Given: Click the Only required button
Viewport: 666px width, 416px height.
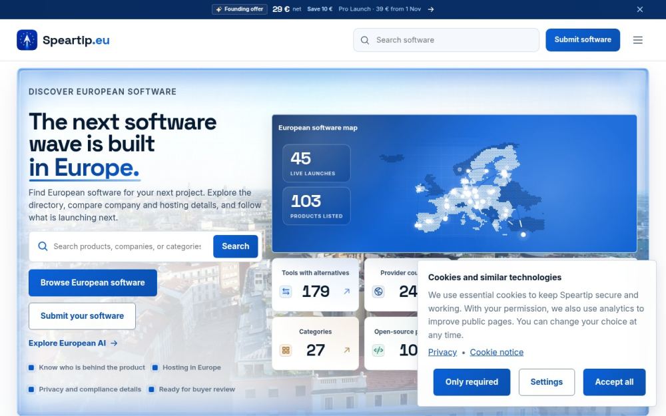Looking at the screenshot, I should 472,382.
